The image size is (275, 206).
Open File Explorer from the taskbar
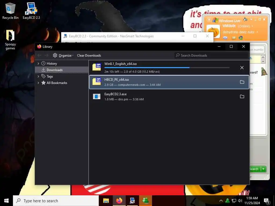[106, 201]
